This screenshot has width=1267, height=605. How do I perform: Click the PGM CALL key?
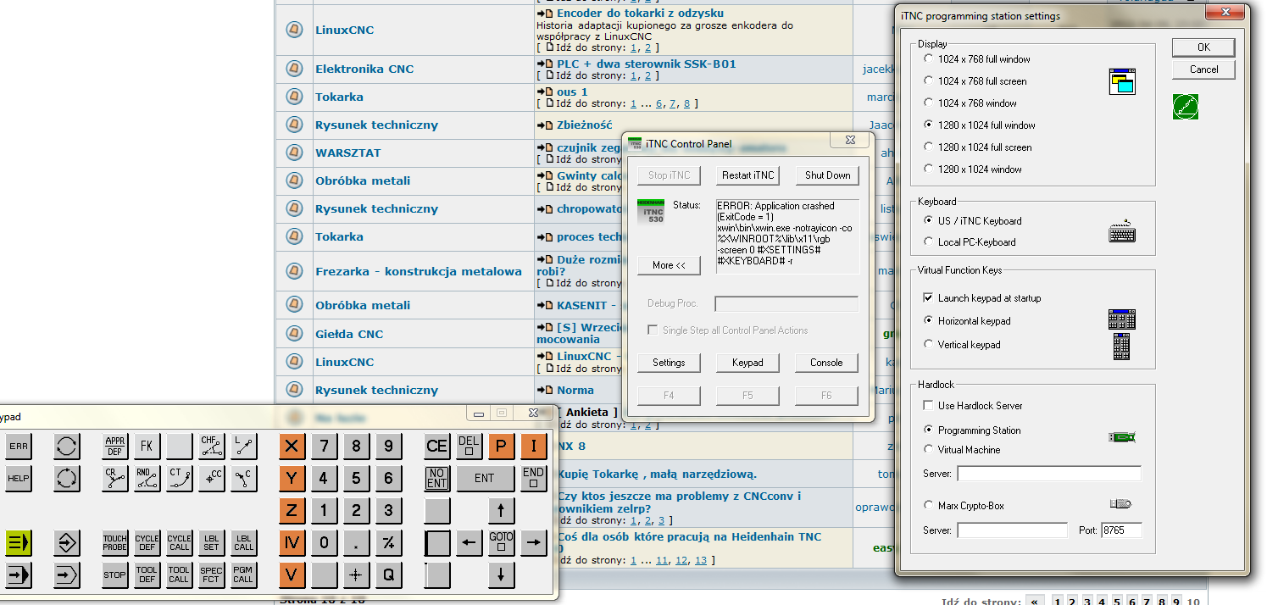coord(244,574)
